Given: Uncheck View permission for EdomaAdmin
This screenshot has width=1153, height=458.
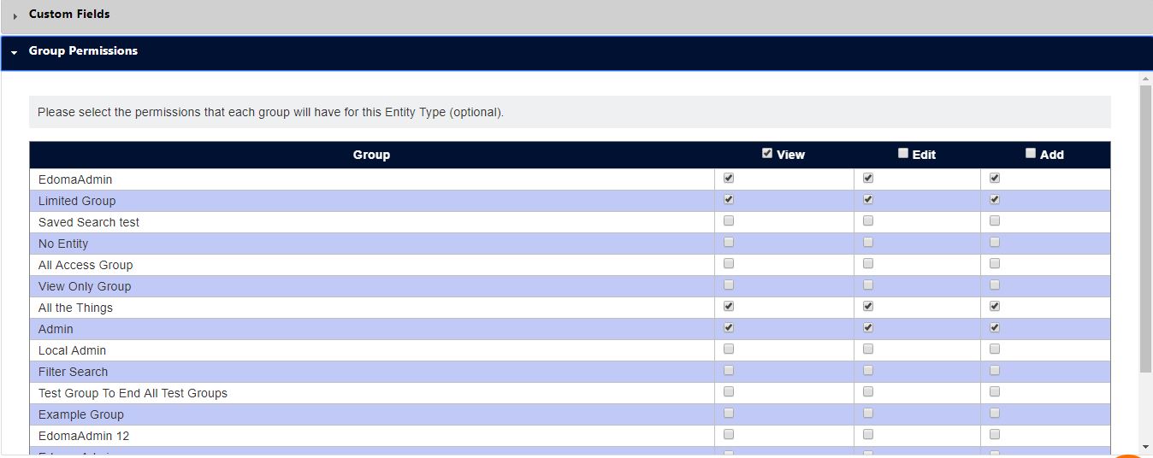Looking at the screenshot, I should pyautogui.click(x=729, y=179).
